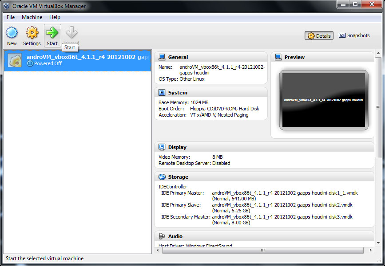Image resolution: width=385 pixels, height=266 pixels.
Task: Click the VM preview thumbnail
Action: [x=324, y=100]
